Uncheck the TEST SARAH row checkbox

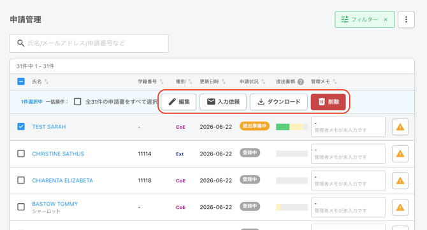(21, 127)
